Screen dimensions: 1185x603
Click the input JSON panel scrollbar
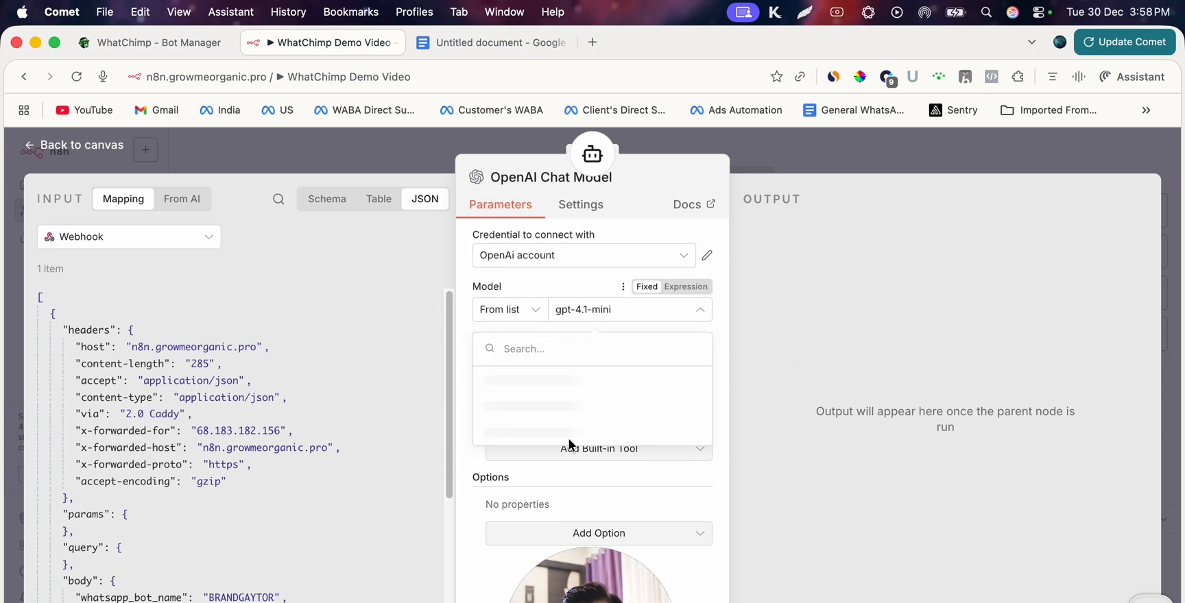449,395
